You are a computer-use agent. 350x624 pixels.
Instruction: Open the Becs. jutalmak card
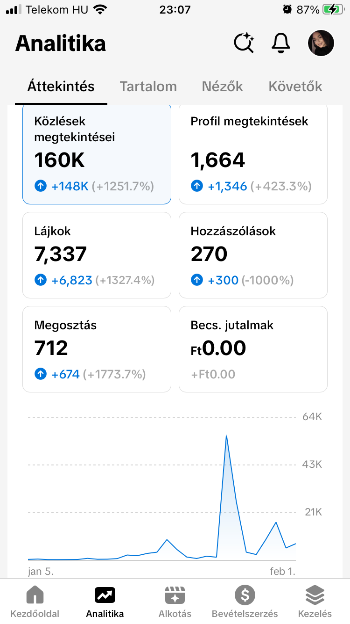(x=253, y=349)
